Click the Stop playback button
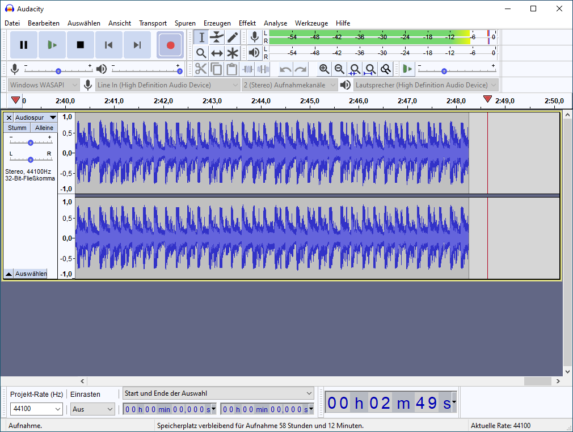The width and height of the screenshot is (573, 432). click(x=80, y=45)
